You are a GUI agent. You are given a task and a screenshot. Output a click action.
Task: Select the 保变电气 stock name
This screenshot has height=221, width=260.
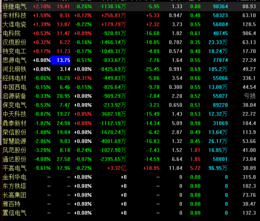pos(14,105)
